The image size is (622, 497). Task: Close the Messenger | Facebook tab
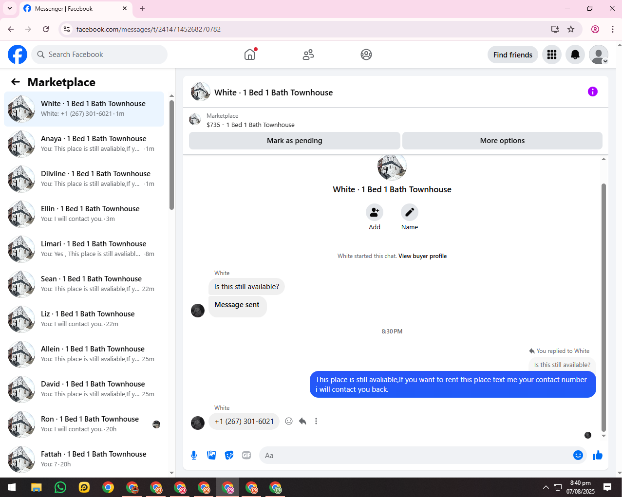point(125,8)
